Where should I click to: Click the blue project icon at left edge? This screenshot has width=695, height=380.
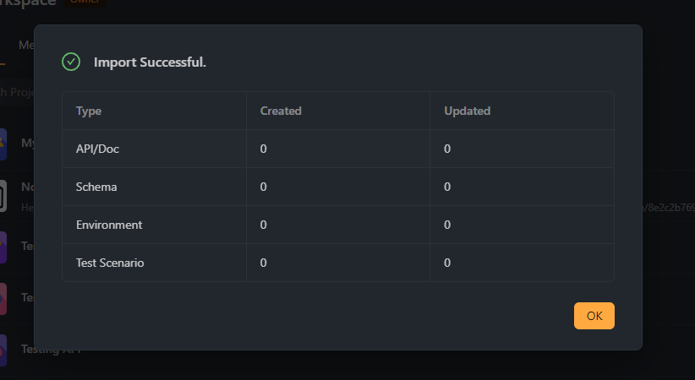[x=3, y=144]
